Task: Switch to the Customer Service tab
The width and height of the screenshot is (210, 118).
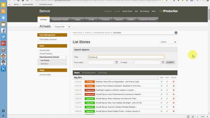Action: tap(148, 20)
